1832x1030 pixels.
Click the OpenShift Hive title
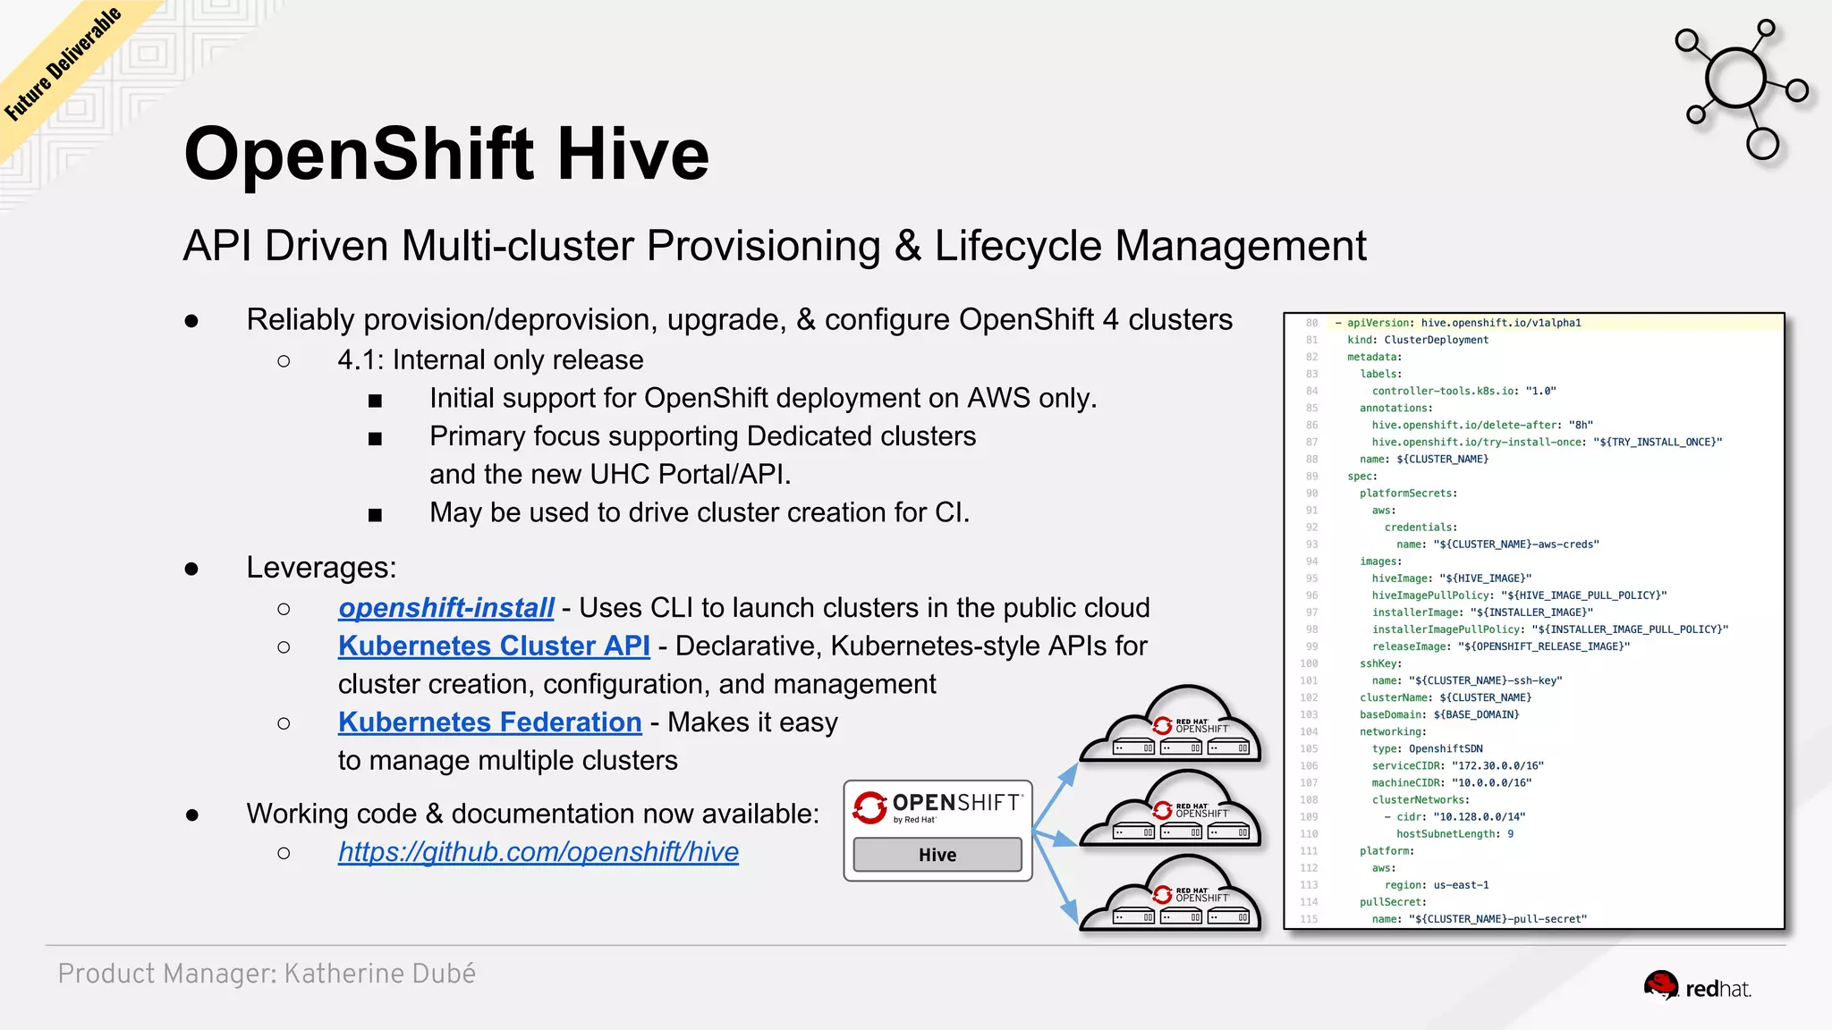[446, 153]
